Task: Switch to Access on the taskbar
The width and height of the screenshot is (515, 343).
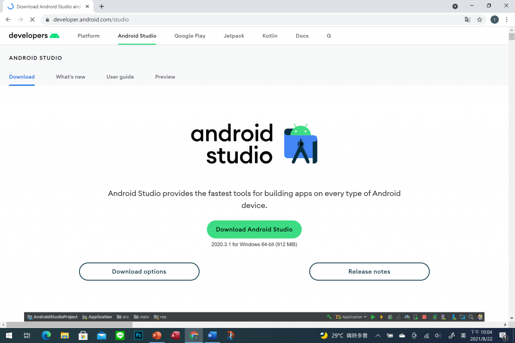Action: (x=176, y=335)
